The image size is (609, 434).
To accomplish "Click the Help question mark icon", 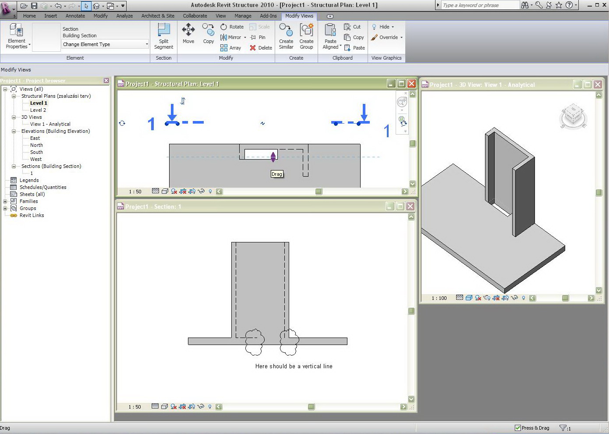I will [x=569, y=5].
